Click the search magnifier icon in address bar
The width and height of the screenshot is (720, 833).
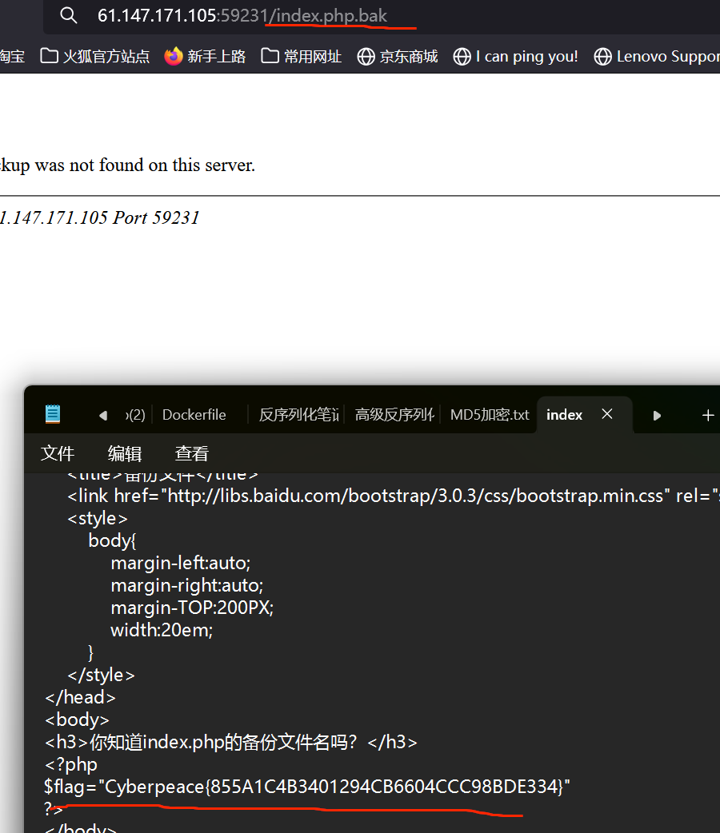(x=69, y=16)
